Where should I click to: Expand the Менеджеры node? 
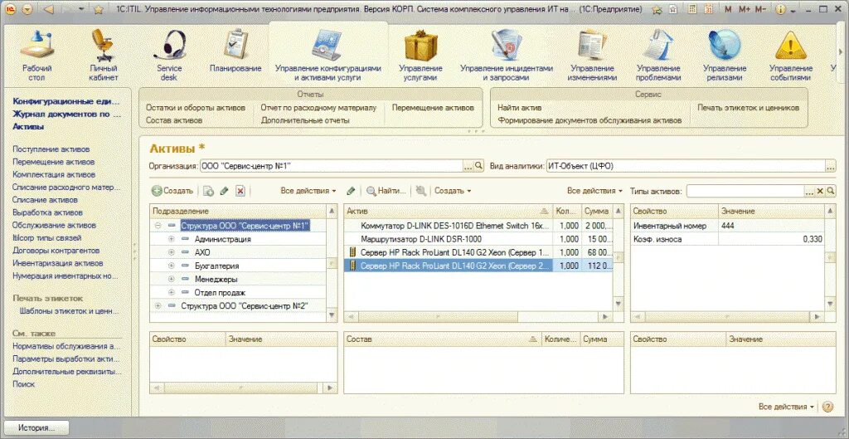coord(172,279)
